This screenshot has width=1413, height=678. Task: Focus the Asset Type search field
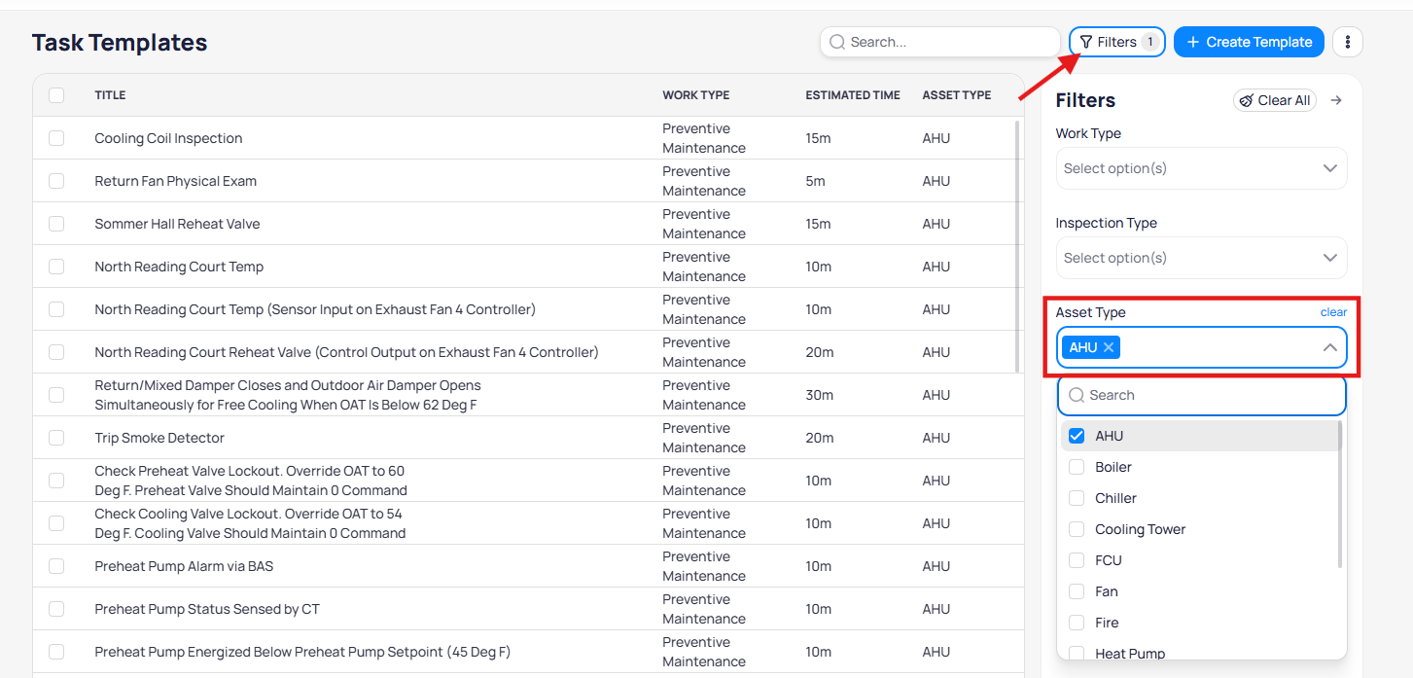coord(1211,395)
